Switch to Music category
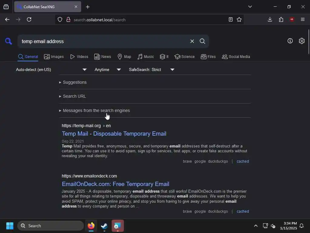The width and height of the screenshot is (310, 233). pos(146,57)
